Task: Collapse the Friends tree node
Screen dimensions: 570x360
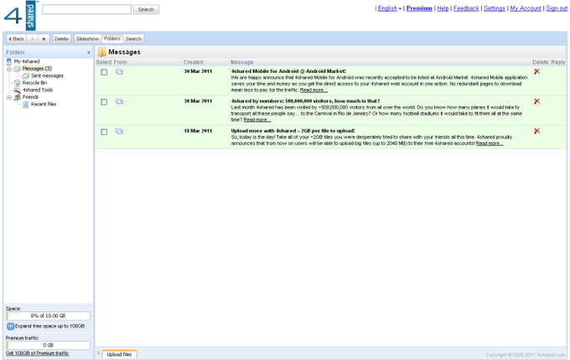Action: (9, 97)
